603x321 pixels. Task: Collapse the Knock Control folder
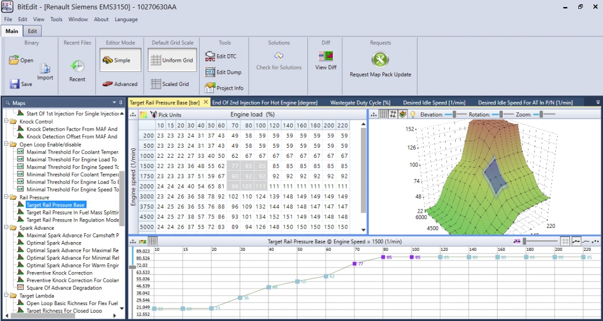point(6,121)
